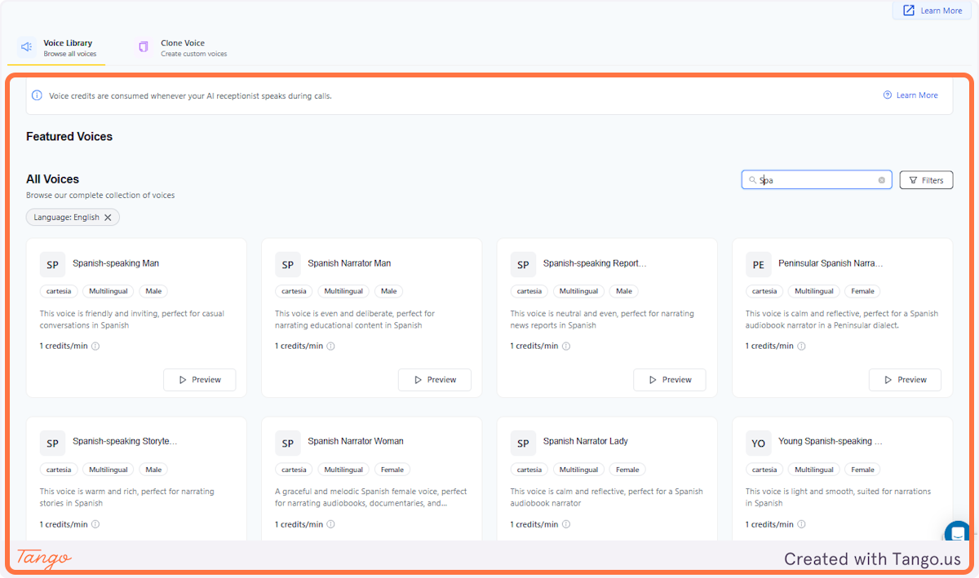The height and width of the screenshot is (578, 979).
Task: Click the SP avatar of Spanish Narrator Woman
Action: 288,443
